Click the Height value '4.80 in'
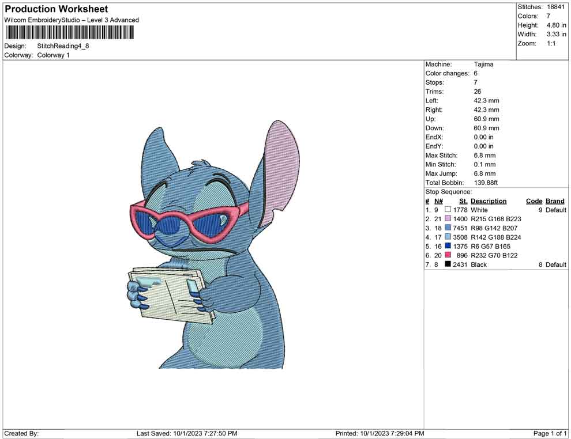Screen dimensions: 571x439 coord(556,25)
